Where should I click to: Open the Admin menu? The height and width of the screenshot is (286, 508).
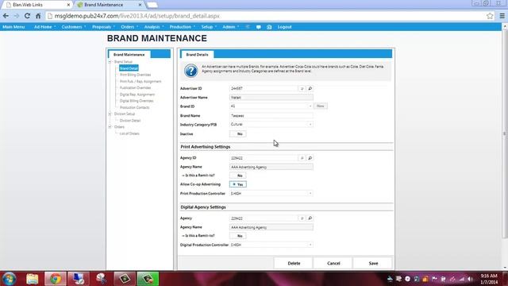tap(230, 27)
